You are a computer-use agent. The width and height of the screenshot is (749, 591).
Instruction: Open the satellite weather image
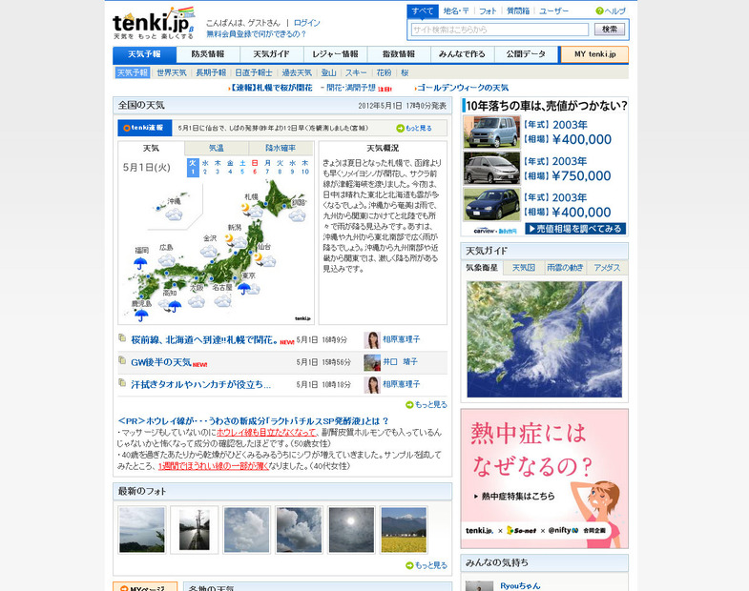click(545, 339)
